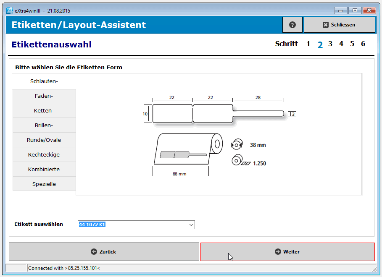Choose the Brillen- label category
Screen dimensions: 382x277
[44, 125]
